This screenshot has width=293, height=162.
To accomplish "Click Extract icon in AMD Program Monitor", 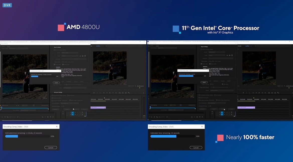I will tap(123, 93).
